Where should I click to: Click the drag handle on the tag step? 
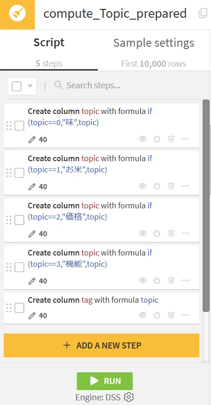(9, 308)
